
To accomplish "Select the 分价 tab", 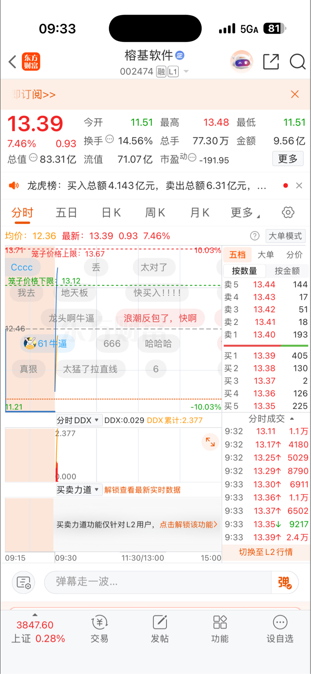I will coord(294,255).
